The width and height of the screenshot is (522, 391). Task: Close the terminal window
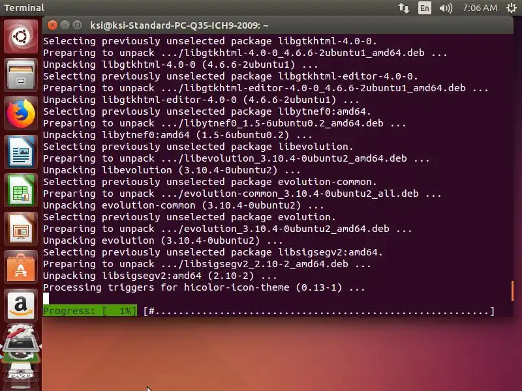52,25
